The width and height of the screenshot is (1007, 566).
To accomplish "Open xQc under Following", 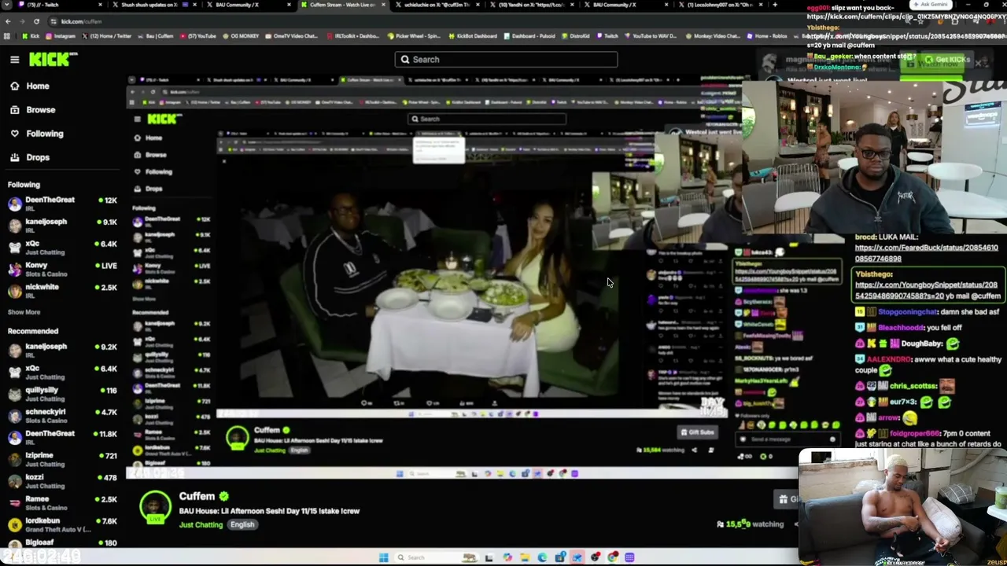I will point(62,248).
